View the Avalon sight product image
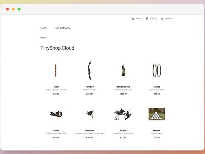 tap(123, 114)
